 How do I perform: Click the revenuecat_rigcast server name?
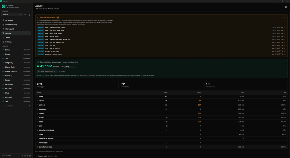[x=46, y=139]
